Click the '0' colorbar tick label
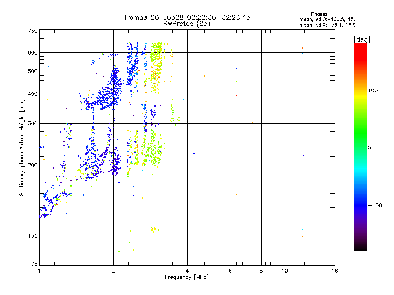This screenshot has width=394, height=295. (x=369, y=147)
